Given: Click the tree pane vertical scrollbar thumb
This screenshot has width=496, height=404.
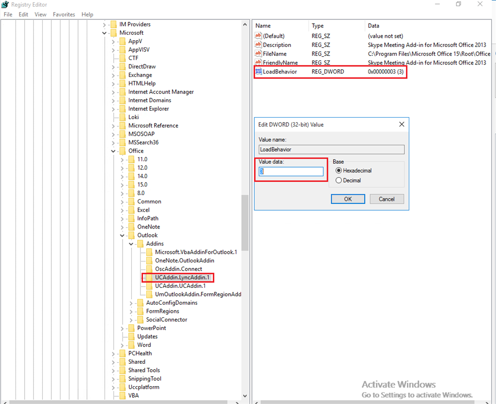Looking at the screenshot, I should tap(245, 222).
